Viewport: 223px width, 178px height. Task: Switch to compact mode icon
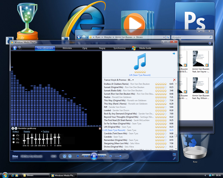point(174,158)
